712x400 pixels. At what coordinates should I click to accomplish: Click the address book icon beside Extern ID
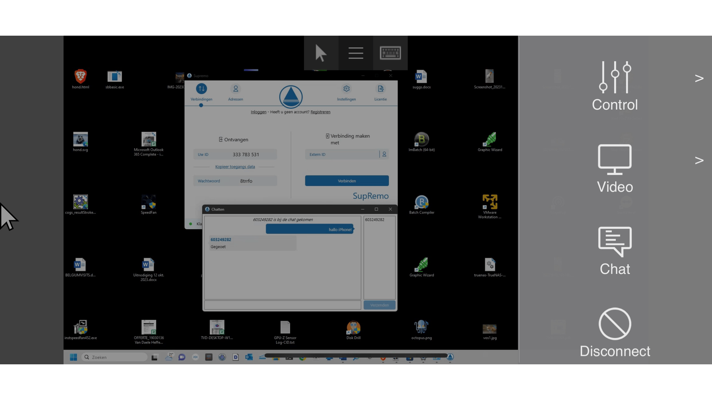tap(384, 154)
